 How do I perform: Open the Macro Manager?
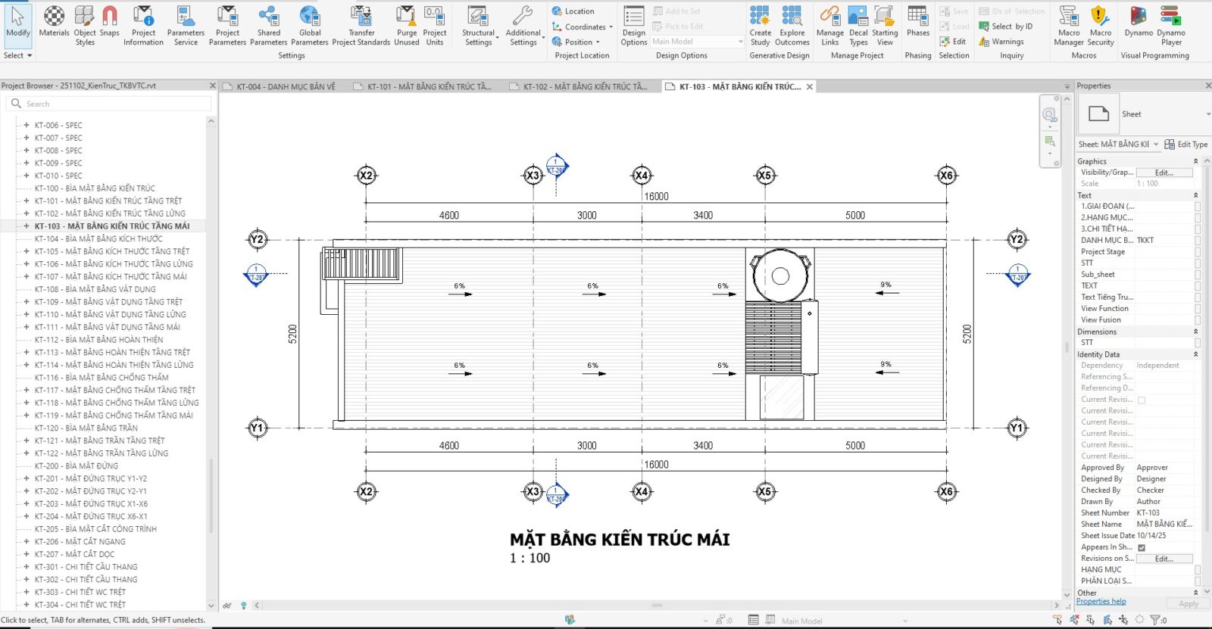[x=1069, y=26]
